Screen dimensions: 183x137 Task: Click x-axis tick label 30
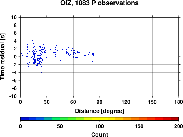47,102
